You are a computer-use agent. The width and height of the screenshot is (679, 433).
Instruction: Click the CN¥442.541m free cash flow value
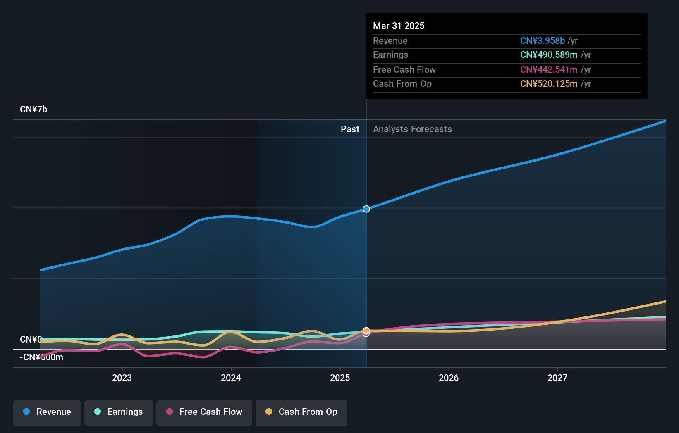click(x=549, y=70)
